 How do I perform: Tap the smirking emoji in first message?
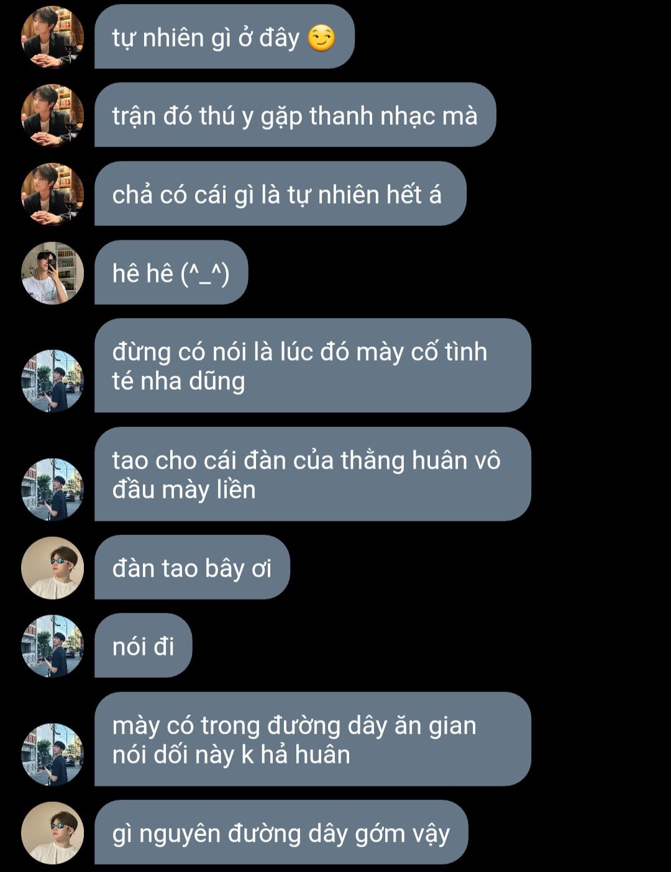(x=322, y=38)
